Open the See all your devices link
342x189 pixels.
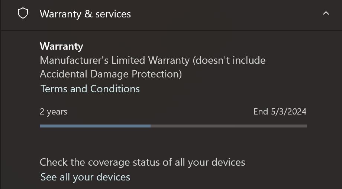(85, 177)
